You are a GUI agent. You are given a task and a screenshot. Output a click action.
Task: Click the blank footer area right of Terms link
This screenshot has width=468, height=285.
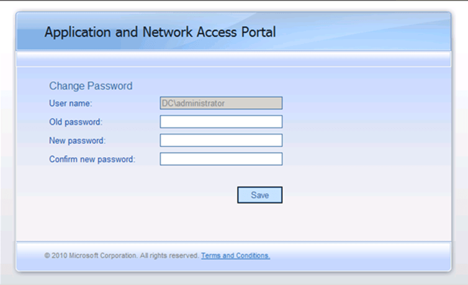(360, 255)
